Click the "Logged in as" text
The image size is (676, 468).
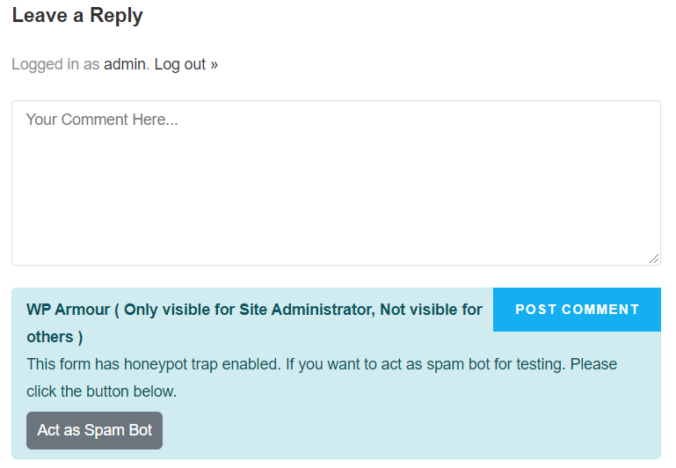[x=55, y=64]
